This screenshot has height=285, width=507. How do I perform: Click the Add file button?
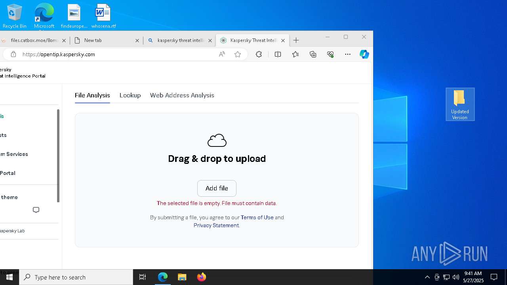(x=217, y=188)
